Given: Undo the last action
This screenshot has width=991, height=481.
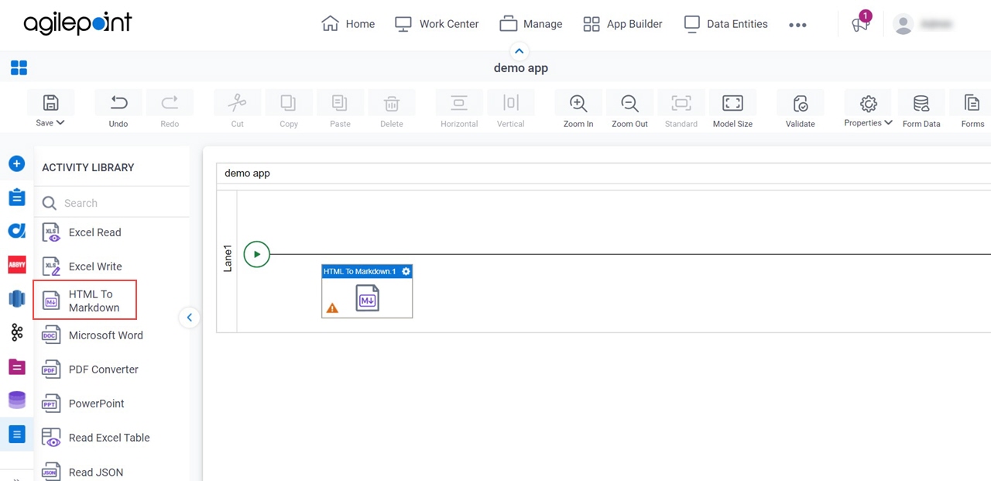Looking at the screenshot, I should (x=118, y=103).
